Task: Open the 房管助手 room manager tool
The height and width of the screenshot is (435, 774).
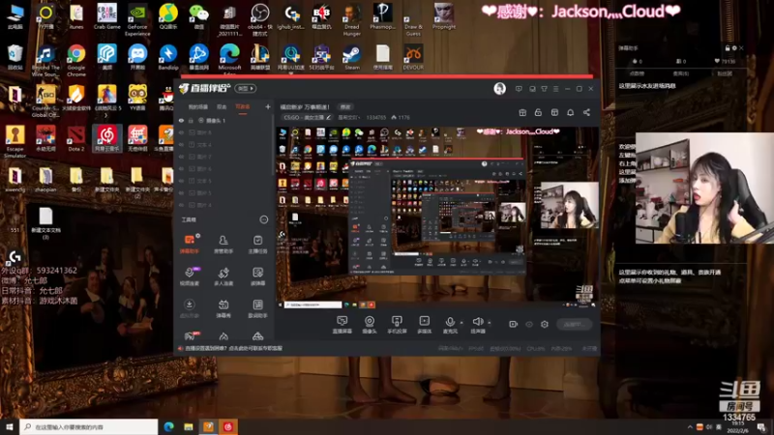Action: coord(223,244)
